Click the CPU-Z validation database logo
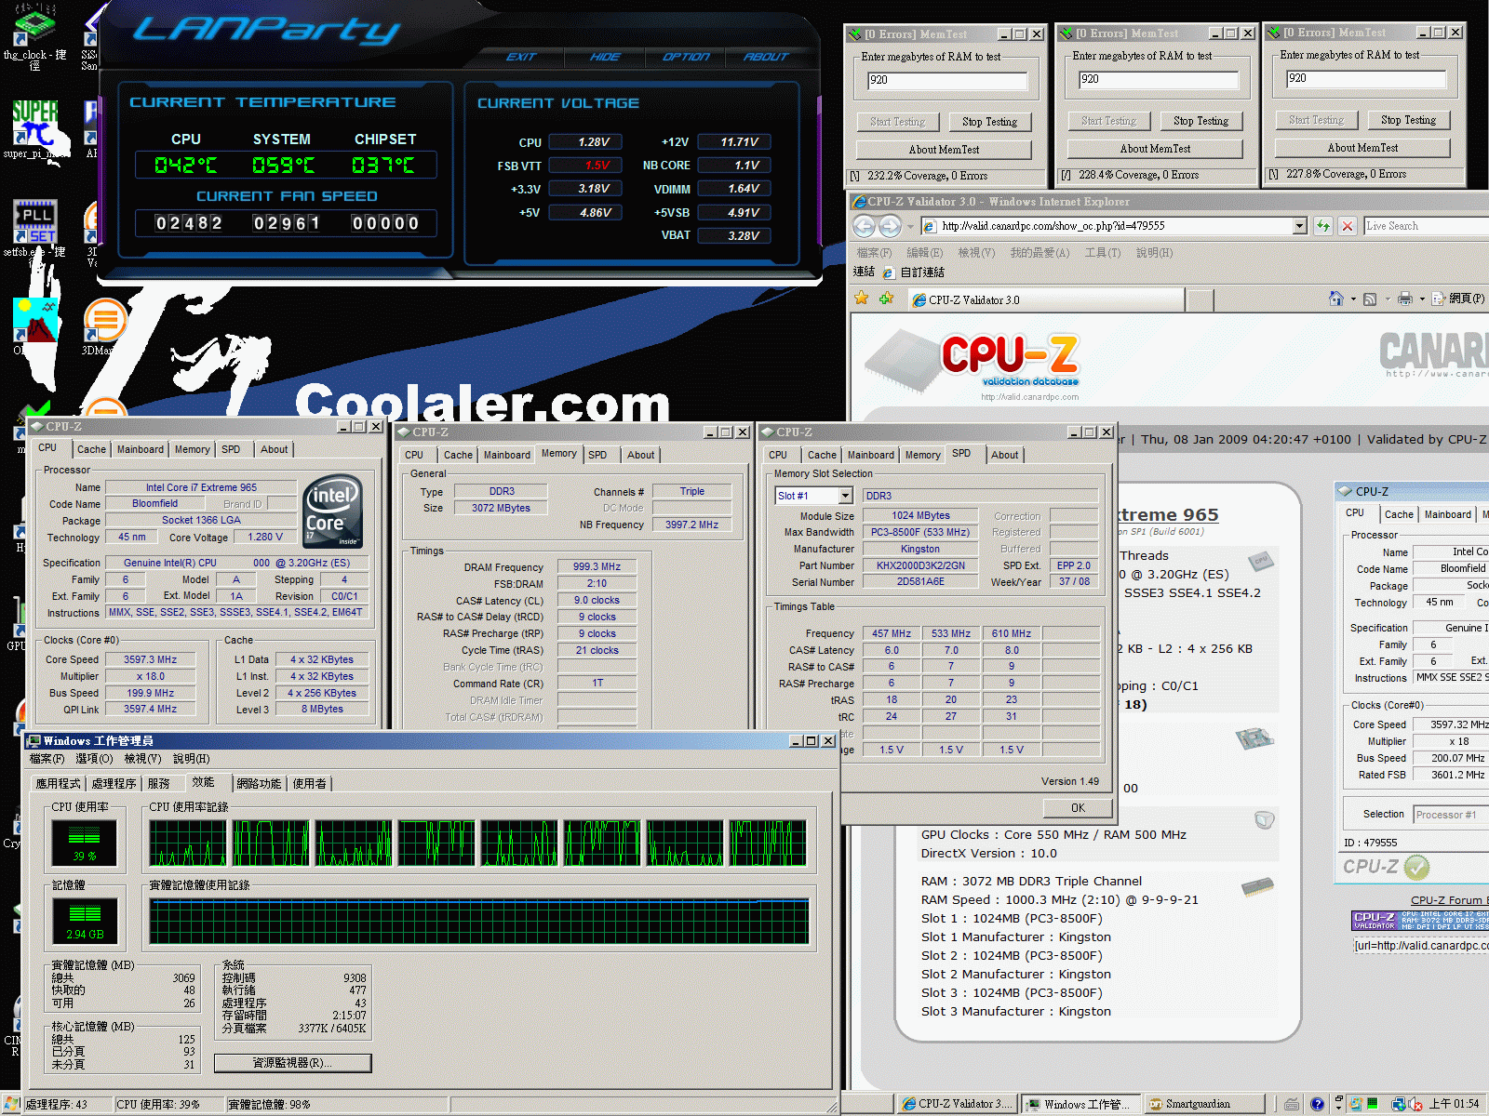 click(1010, 359)
